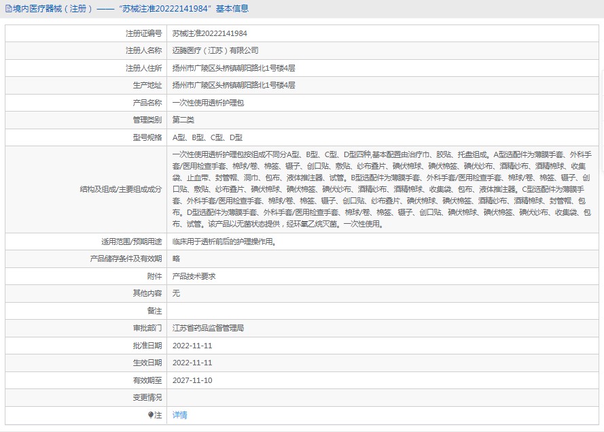Click the 其他内容 row label
The width and height of the screenshot is (604, 432).
pos(147,293)
